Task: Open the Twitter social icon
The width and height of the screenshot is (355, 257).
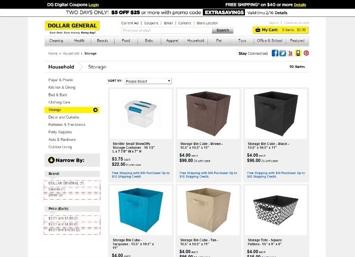Action: [x=282, y=53]
